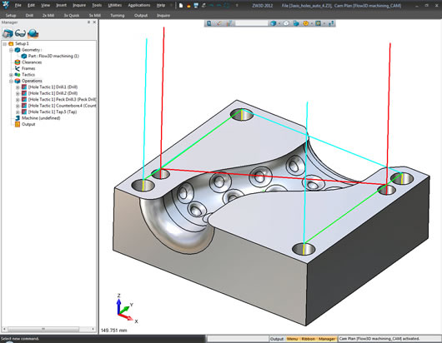Switch to the Drill ribbon tab
This screenshot has height=343, width=442.
[x=29, y=16]
